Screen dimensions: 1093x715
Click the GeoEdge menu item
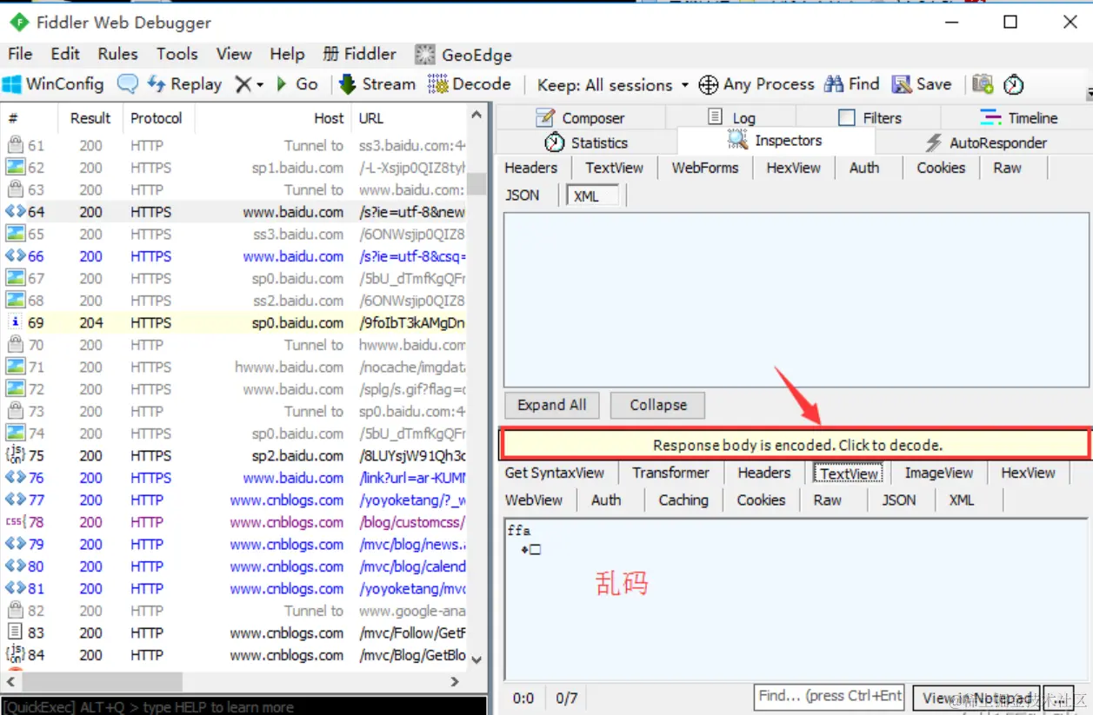pos(463,55)
